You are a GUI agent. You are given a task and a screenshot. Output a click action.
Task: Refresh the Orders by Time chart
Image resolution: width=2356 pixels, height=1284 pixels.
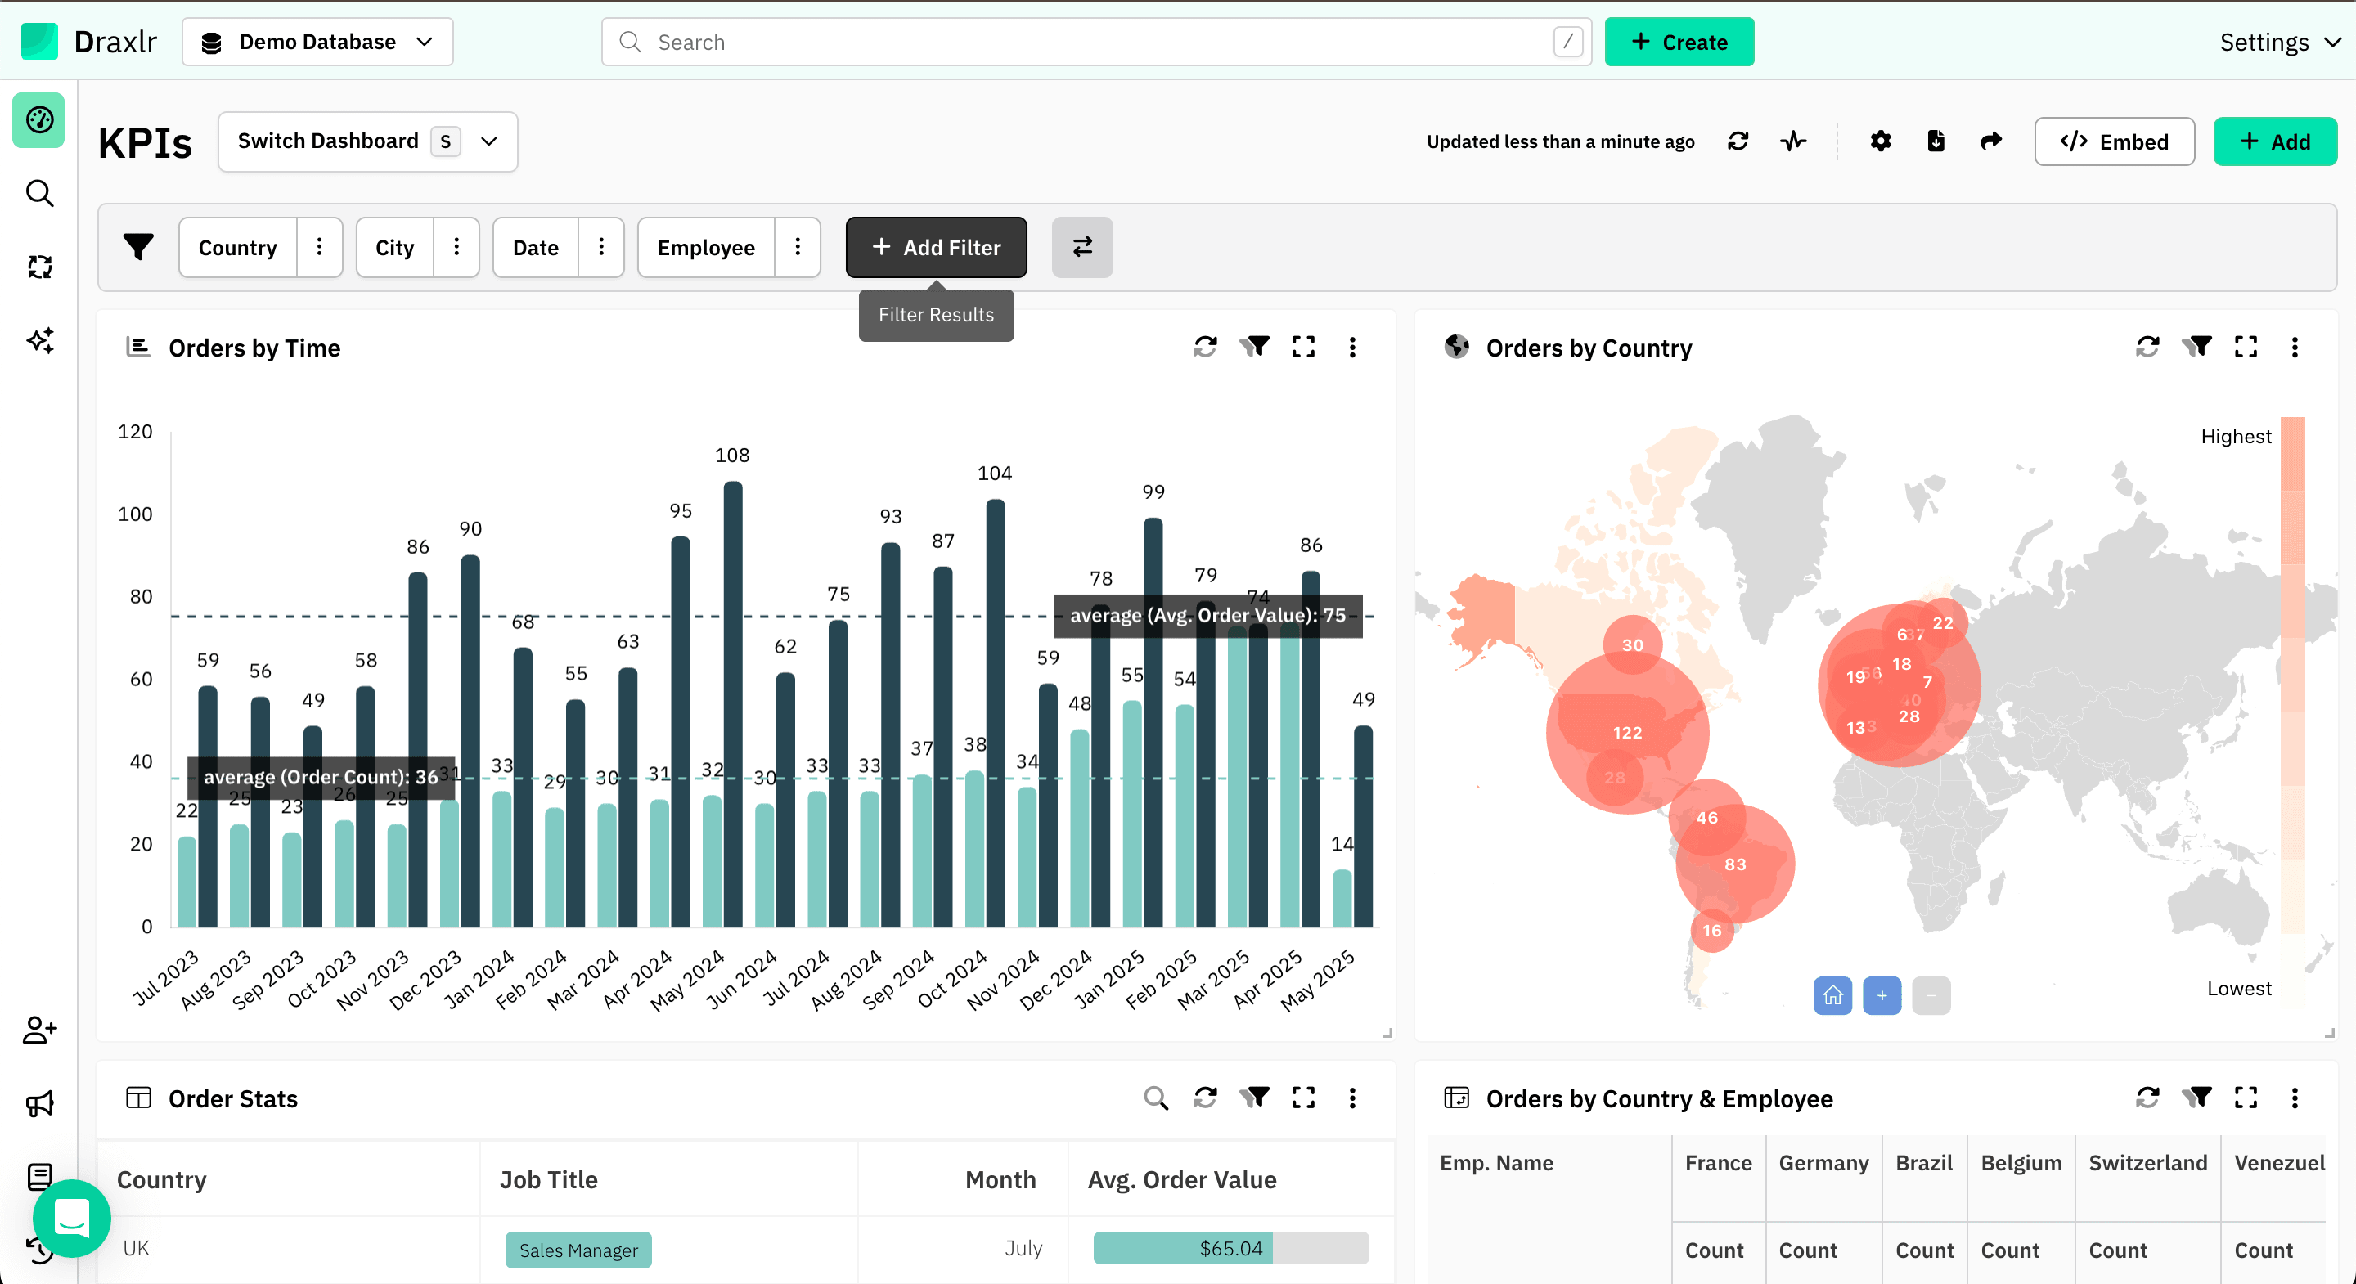tap(1206, 347)
